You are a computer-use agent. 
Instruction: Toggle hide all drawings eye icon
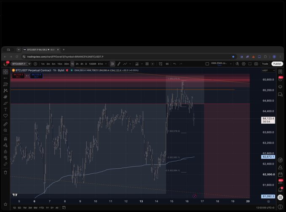[5, 158]
